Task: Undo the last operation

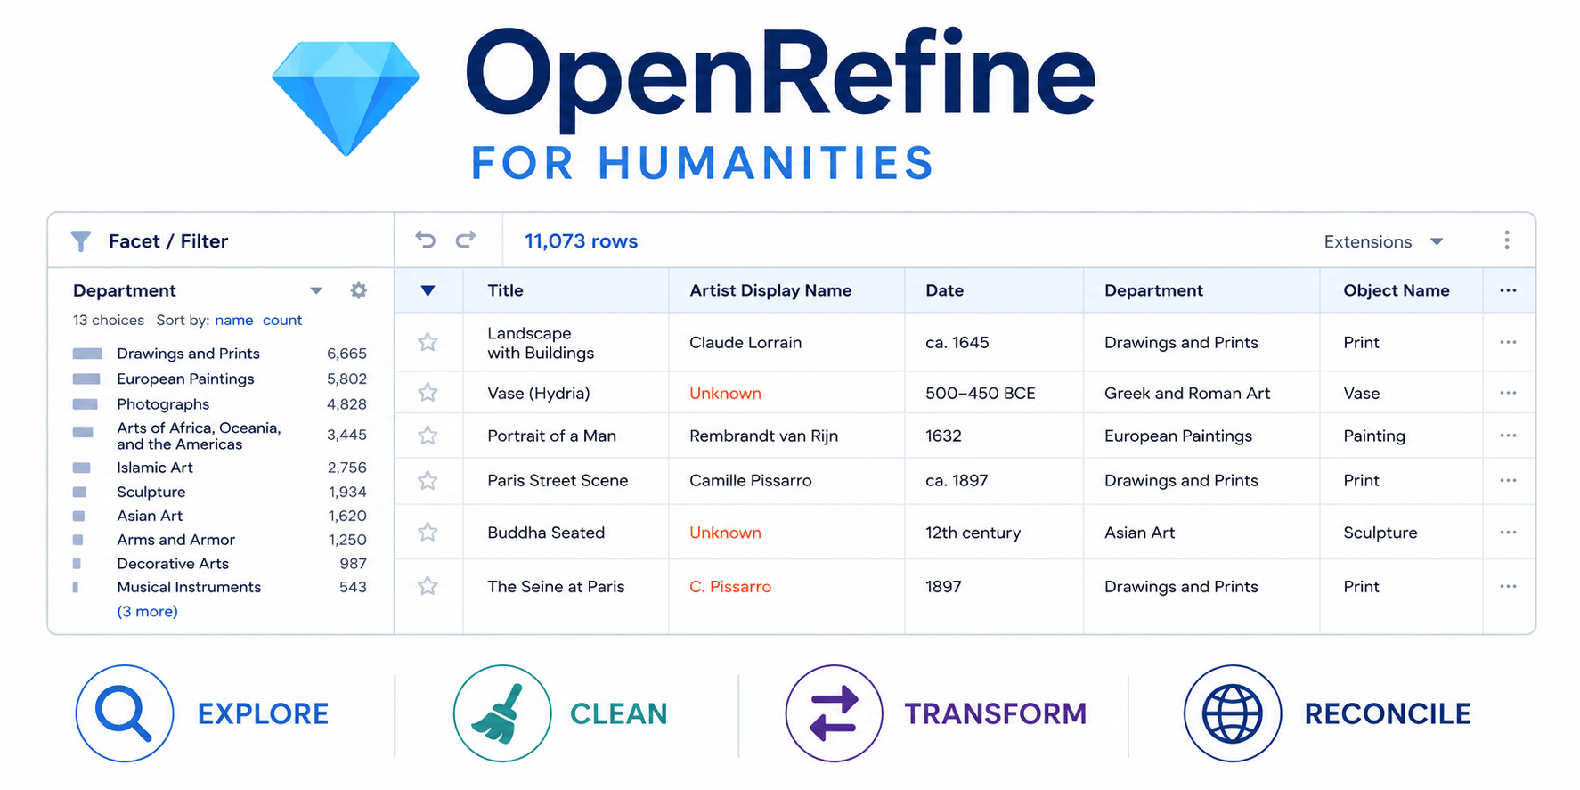Action: 426,240
